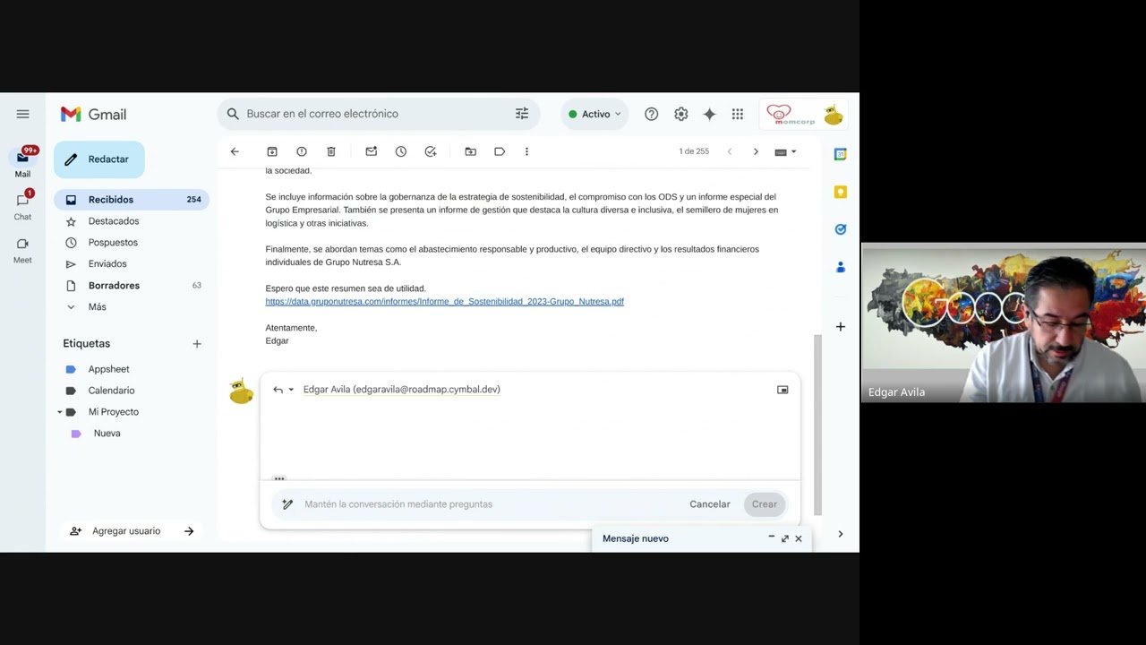This screenshot has width=1146, height=645.
Task: Click Agregar usuario
Action: point(126,531)
